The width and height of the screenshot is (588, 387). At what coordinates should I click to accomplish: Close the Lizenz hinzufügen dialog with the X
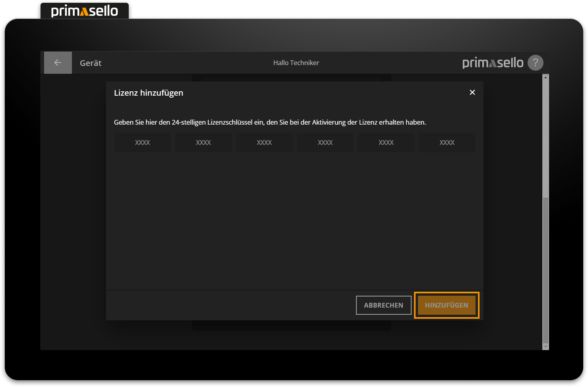point(472,92)
